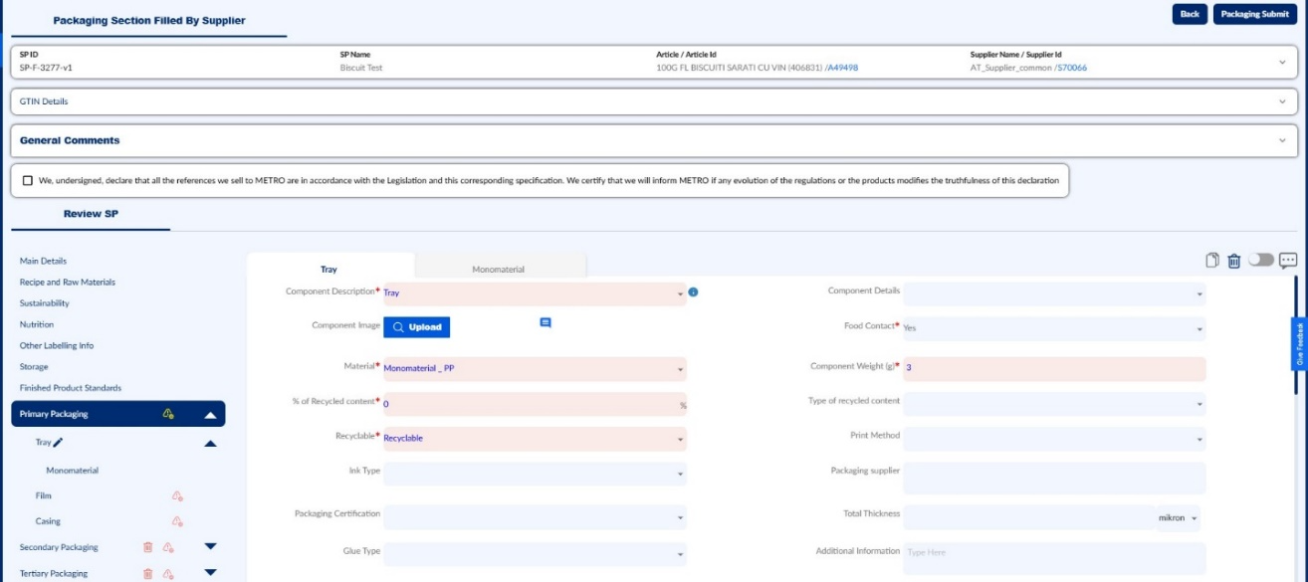Viewport: 1308px width, 582px height.
Task: Switch to the Monomaterial tab
Action: tap(499, 269)
